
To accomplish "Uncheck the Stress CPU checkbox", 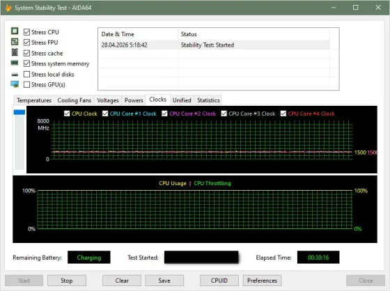I will pyautogui.click(x=26, y=32).
